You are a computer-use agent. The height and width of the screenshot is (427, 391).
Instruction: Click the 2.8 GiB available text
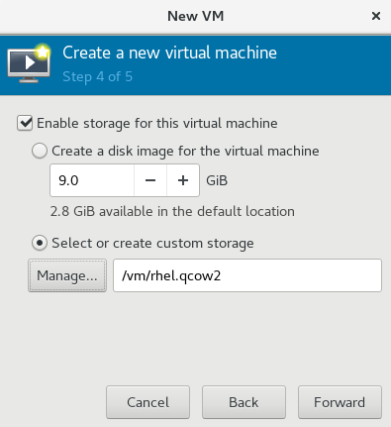(x=172, y=211)
